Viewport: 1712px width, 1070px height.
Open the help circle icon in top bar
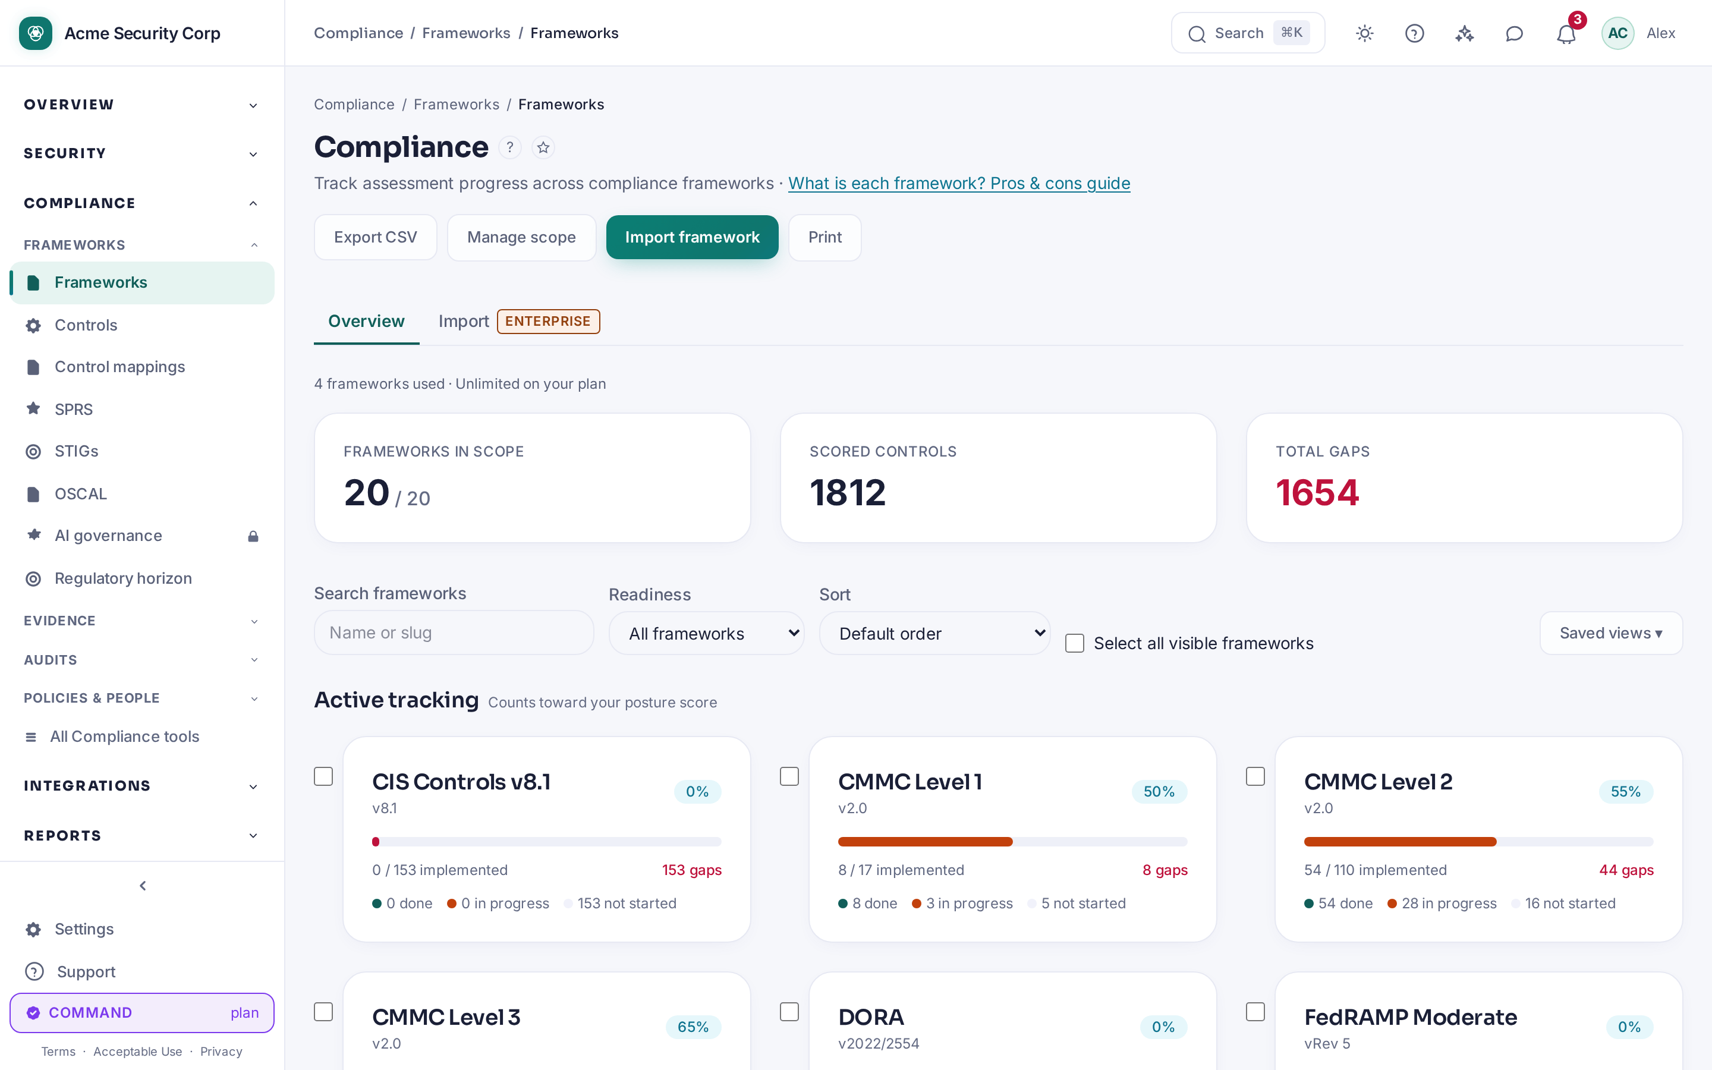pos(1414,33)
